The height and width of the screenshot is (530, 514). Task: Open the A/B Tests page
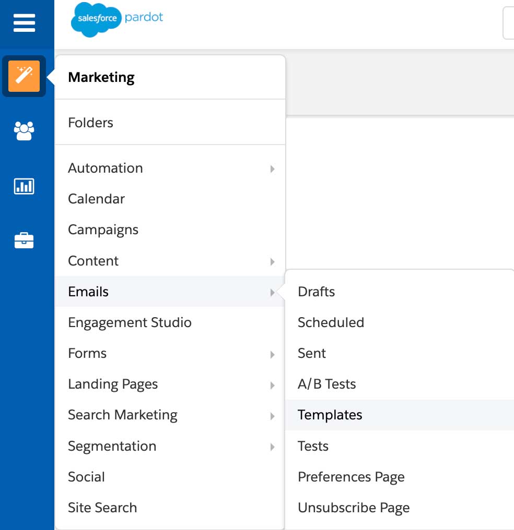pyautogui.click(x=326, y=384)
